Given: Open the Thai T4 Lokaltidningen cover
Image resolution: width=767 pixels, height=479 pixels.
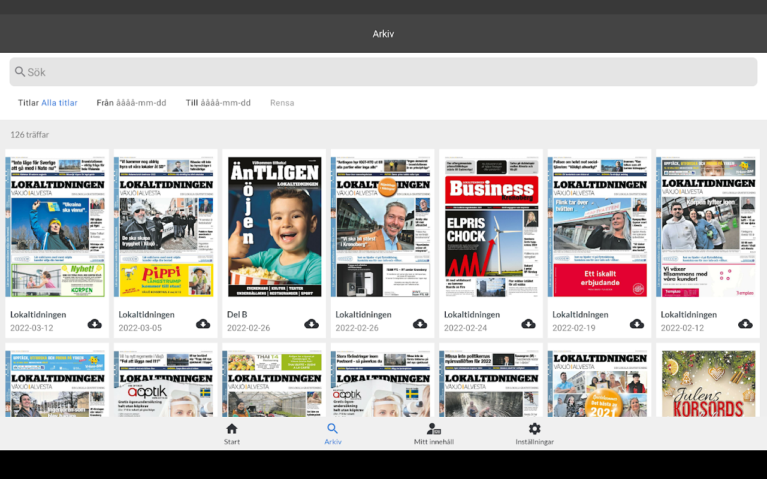Looking at the screenshot, I should [x=274, y=383].
